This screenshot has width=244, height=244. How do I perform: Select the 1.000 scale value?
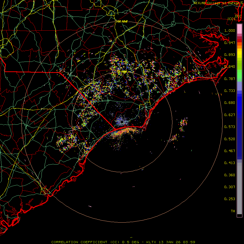(x=230, y=30)
